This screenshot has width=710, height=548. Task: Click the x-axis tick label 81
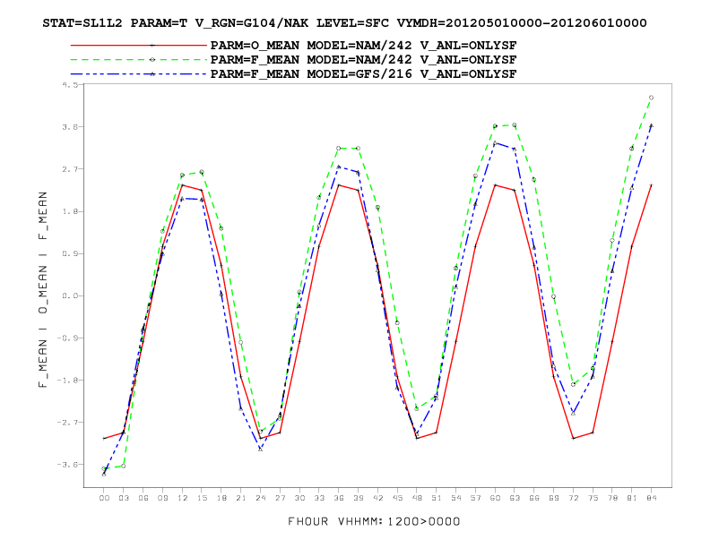[632, 498]
